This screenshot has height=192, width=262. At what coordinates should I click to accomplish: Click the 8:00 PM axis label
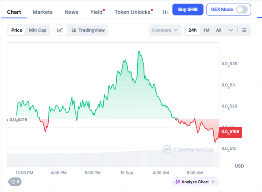(92, 173)
